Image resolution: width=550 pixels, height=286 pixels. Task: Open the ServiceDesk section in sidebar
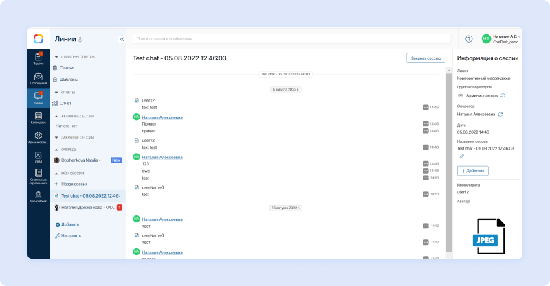38,196
